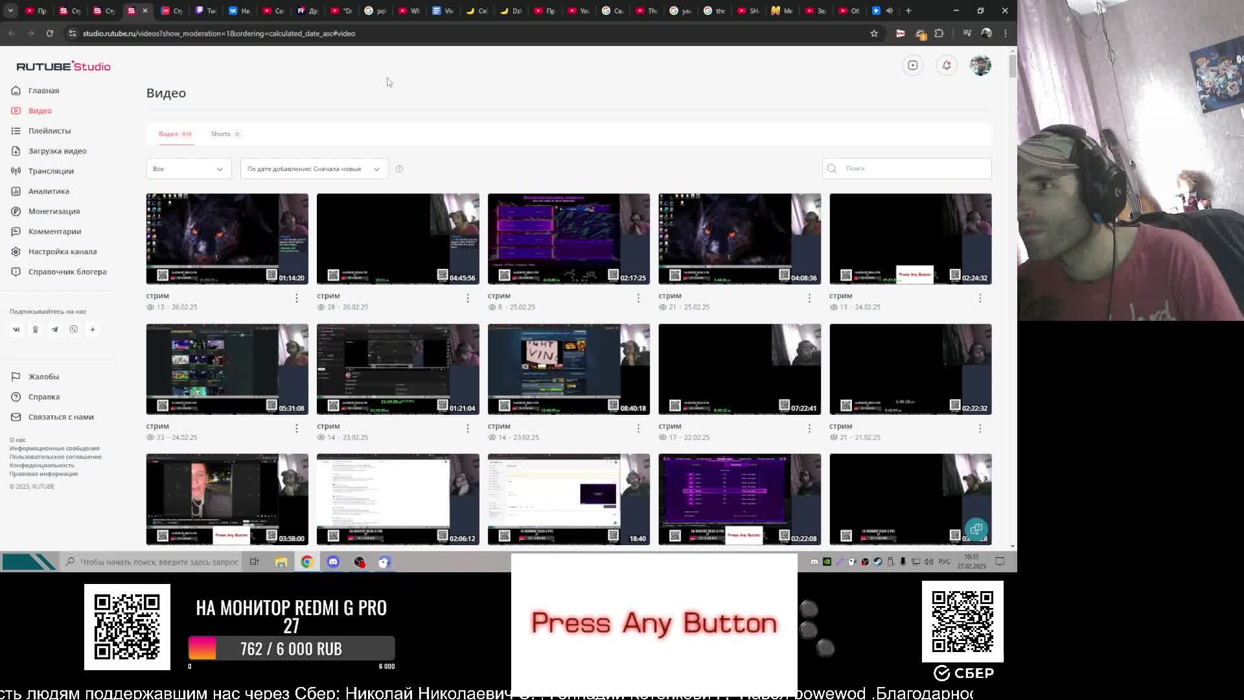Image resolution: width=1244 pixels, height=700 pixels.
Task: Click the notifications bell icon
Action: (x=947, y=65)
